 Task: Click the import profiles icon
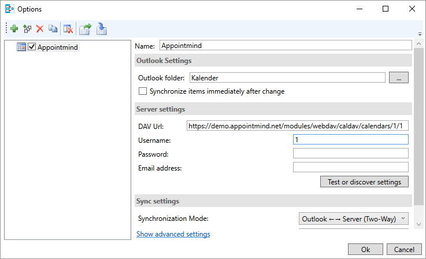tap(101, 29)
